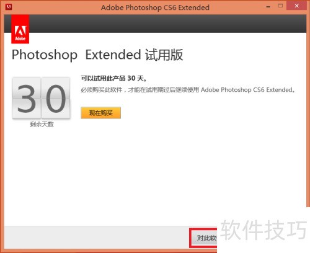Click the text 可以试用此产品 30 天。
This screenshot has width=310, height=253.
click(x=113, y=78)
